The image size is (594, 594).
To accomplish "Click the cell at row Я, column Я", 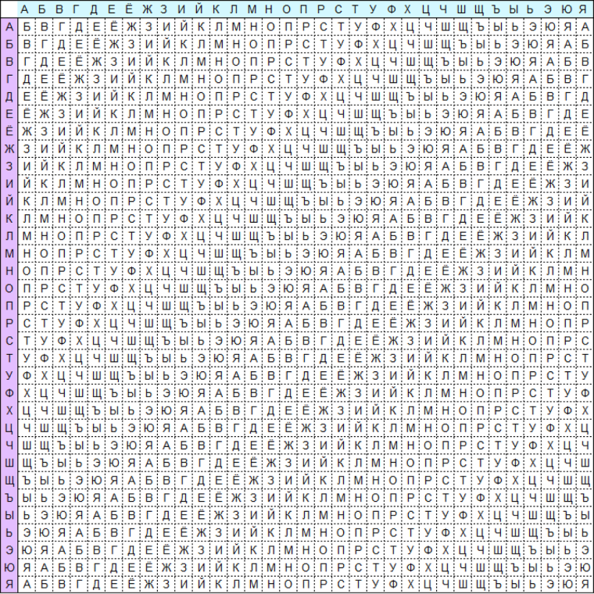I will pyautogui.click(x=585, y=584).
